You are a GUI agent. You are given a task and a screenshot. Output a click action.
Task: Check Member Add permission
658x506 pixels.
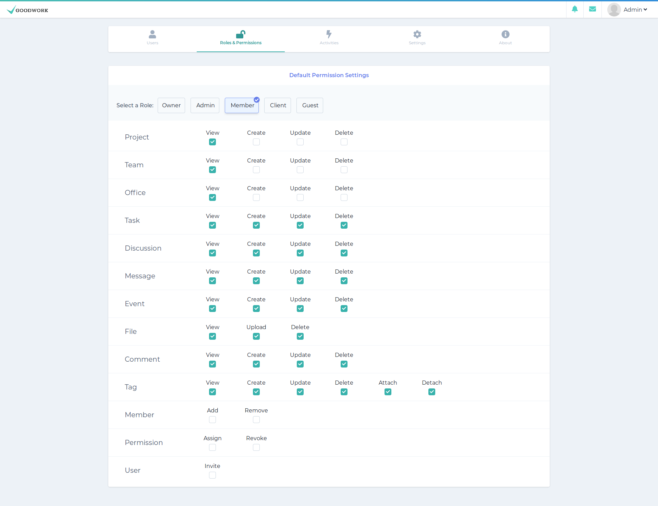pos(212,420)
